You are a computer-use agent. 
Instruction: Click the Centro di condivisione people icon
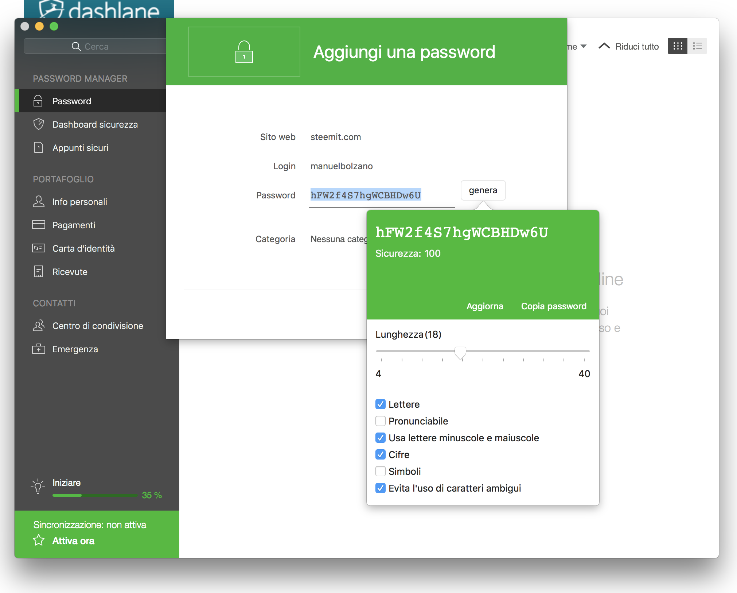[38, 326]
